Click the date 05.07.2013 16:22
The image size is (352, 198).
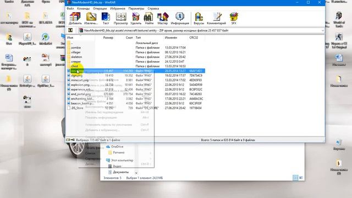coord(175,94)
